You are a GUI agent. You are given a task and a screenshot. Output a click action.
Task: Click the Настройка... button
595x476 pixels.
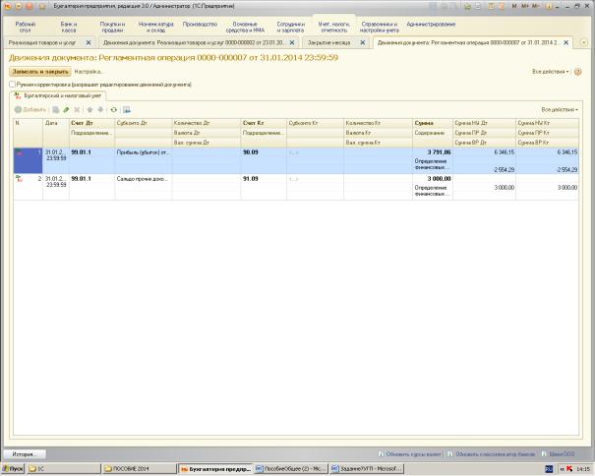(89, 72)
